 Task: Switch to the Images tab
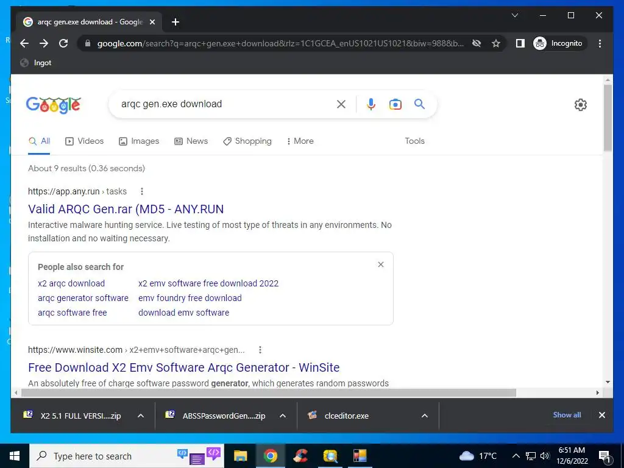coord(139,141)
